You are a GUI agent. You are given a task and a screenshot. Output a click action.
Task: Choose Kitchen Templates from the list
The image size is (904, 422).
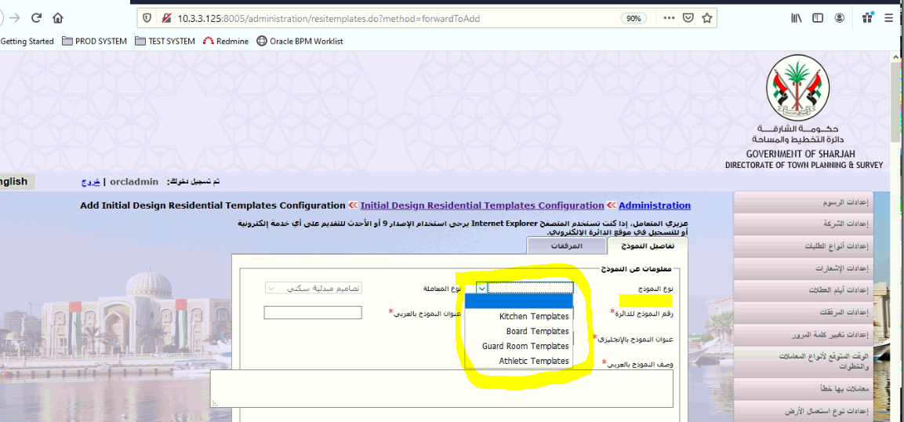[519, 317]
